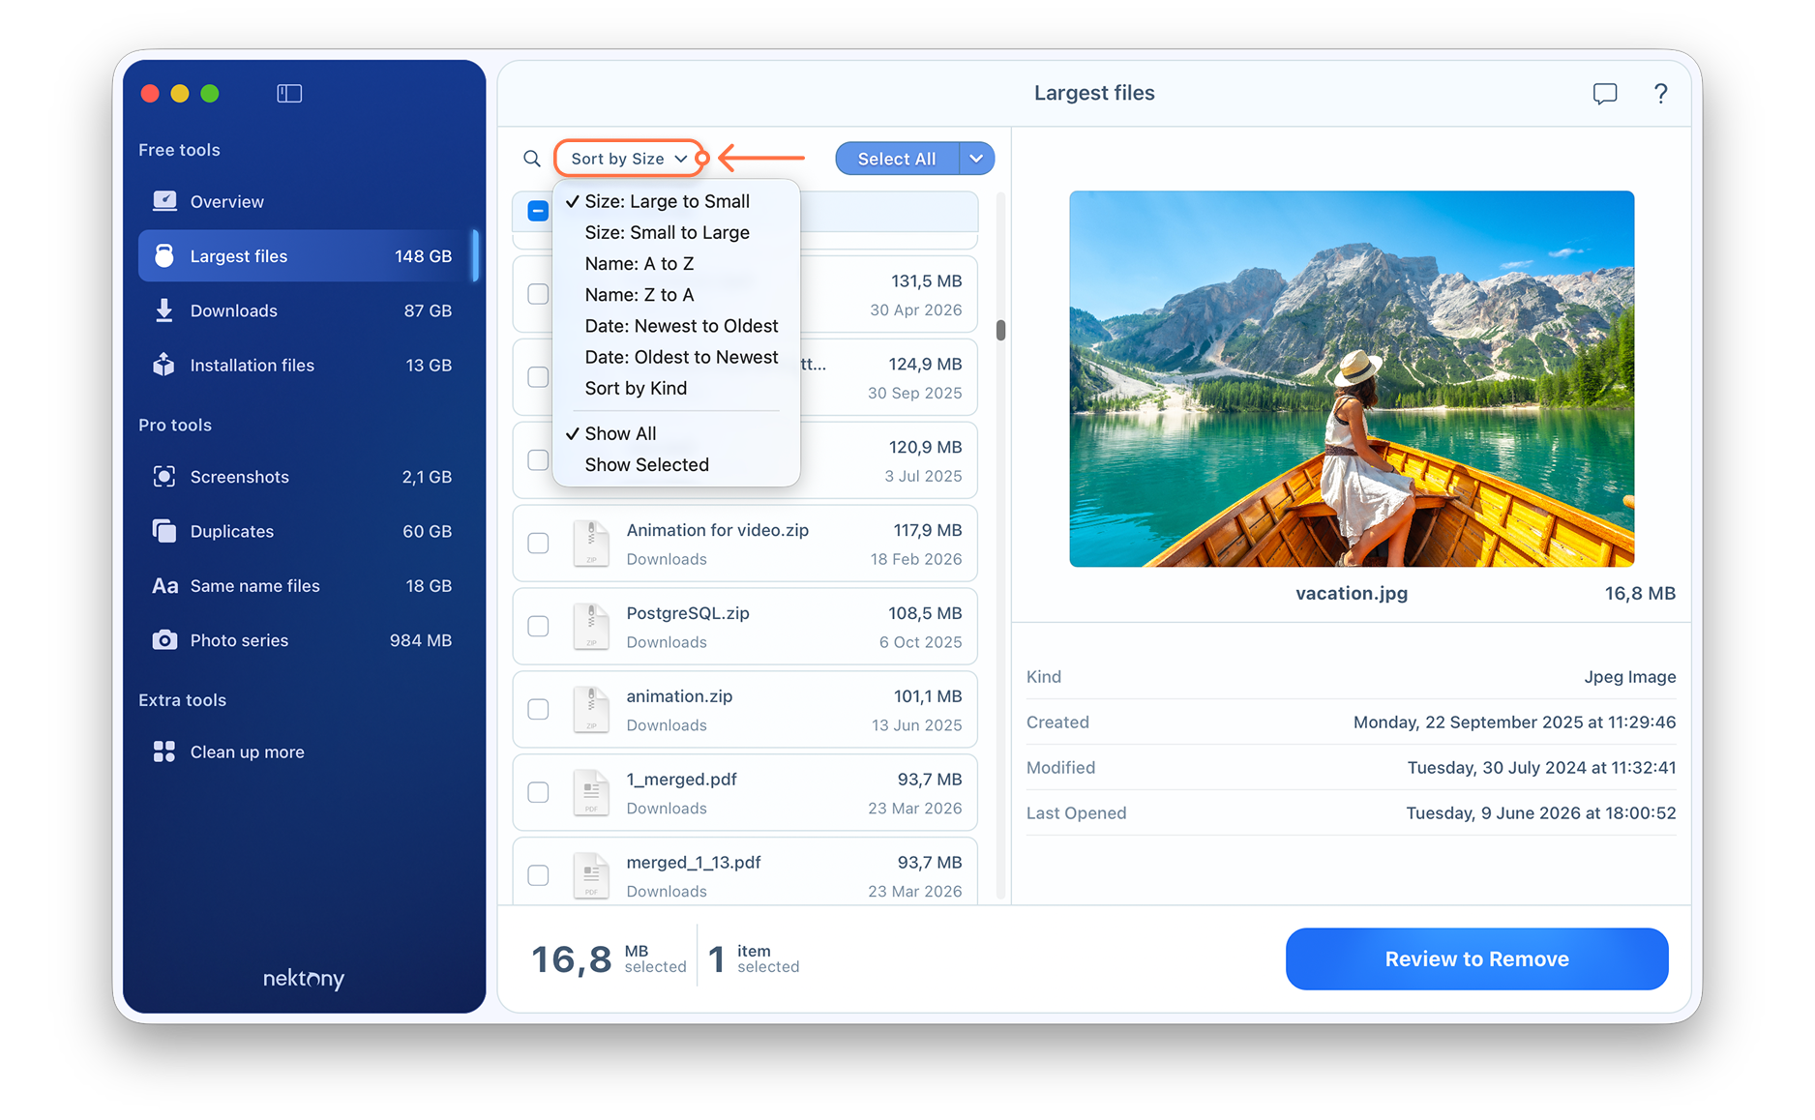Click the vacation.jpg file name label
The height and width of the screenshot is (1120, 1815).
tap(1352, 593)
